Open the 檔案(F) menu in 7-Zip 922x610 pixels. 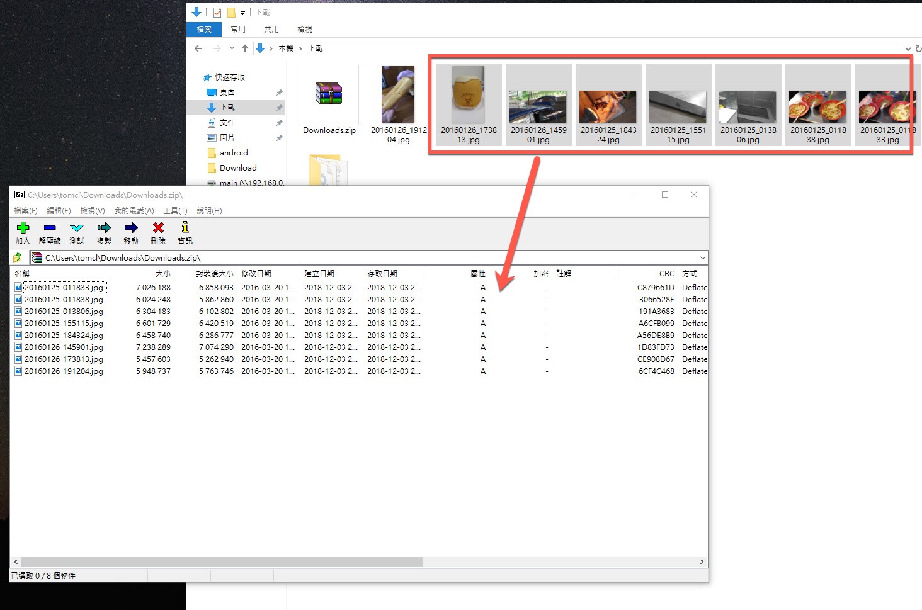26,211
